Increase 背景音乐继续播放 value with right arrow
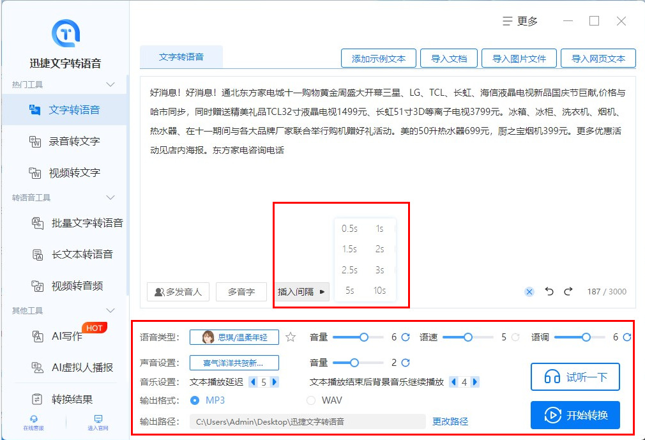This screenshot has height=440, width=645. [x=475, y=382]
